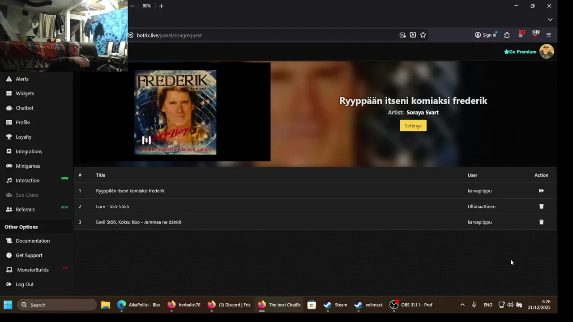The width and height of the screenshot is (573, 322).
Task: Click the 'Title' column header
Action: 100,175
